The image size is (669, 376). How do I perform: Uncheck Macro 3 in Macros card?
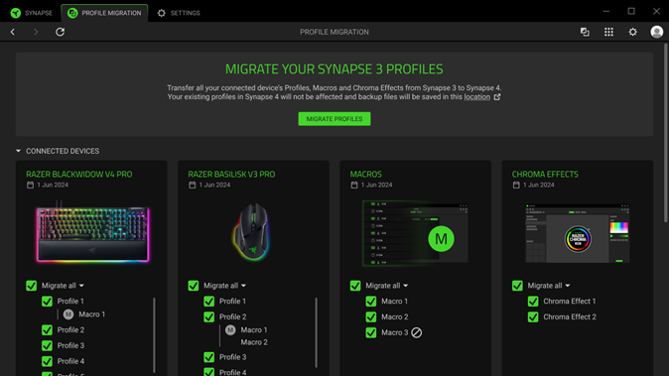coord(371,332)
